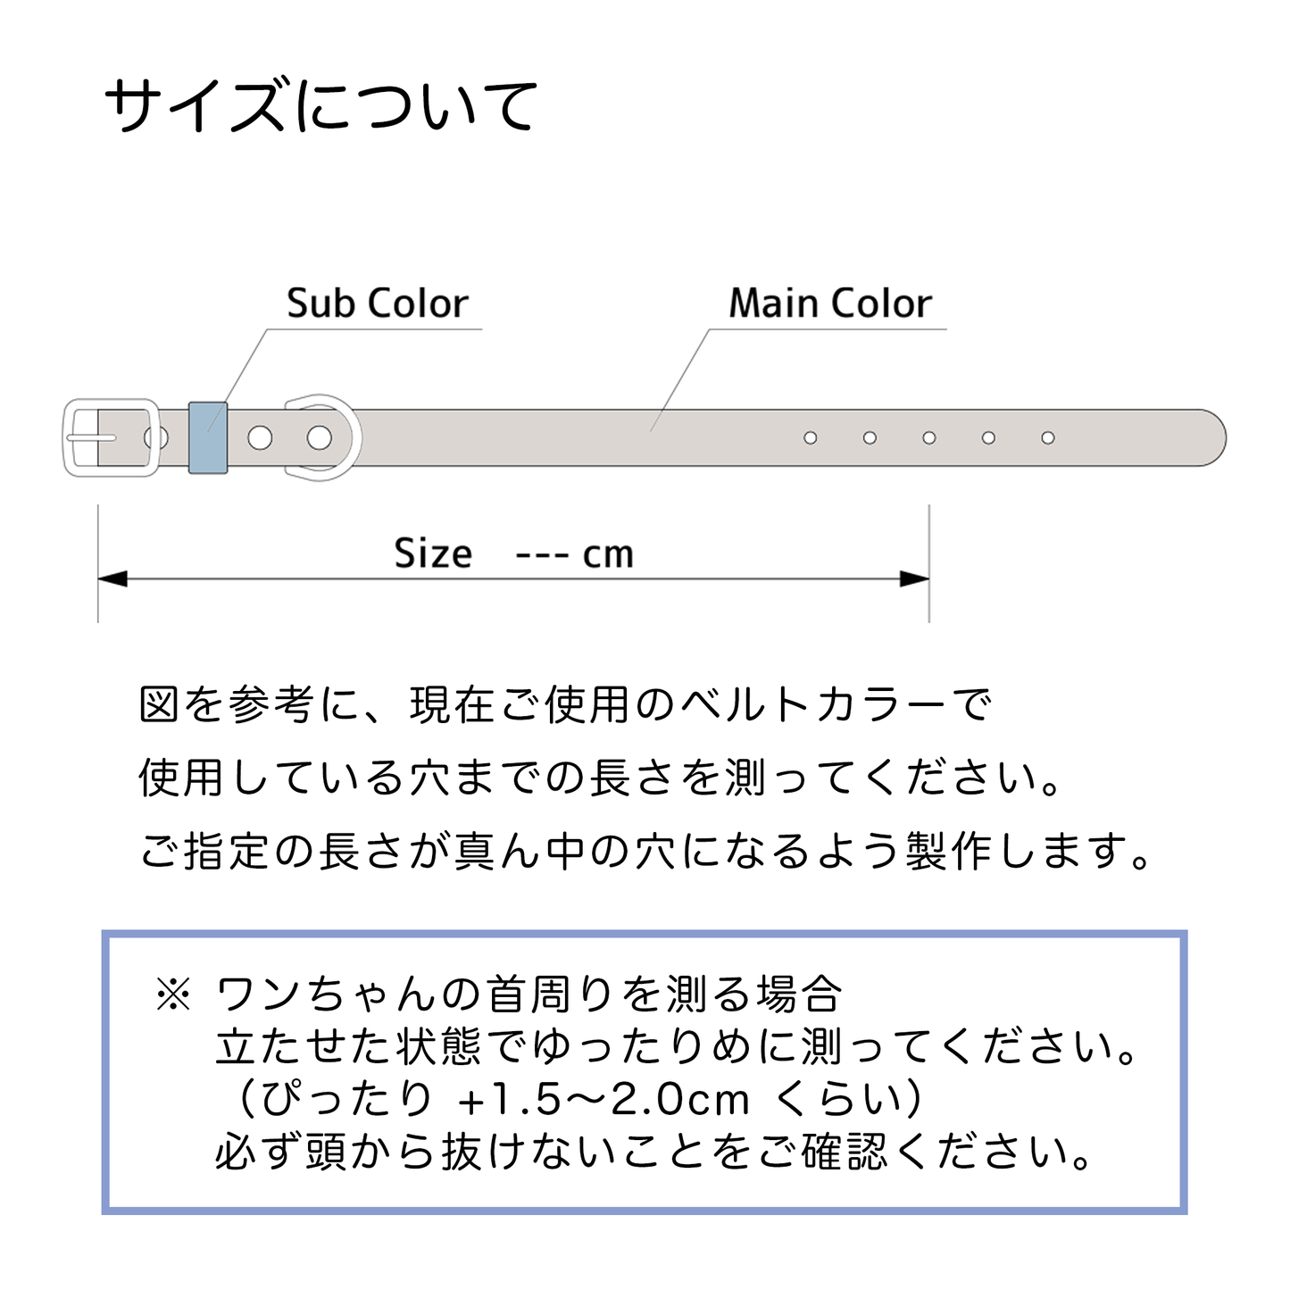The width and height of the screenshot is (1290, 1290).
Task: Click the "Main Color" label
Action: [830, 304]
